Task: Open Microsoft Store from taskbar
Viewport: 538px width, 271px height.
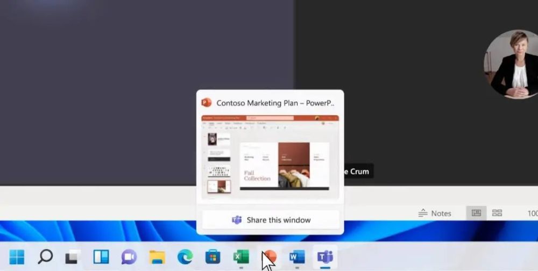Action: pyautogui.click(x=213, y=256)
